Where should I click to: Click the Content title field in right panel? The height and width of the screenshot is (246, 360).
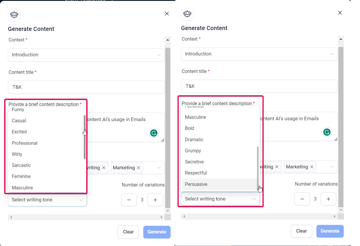point(259,86)
